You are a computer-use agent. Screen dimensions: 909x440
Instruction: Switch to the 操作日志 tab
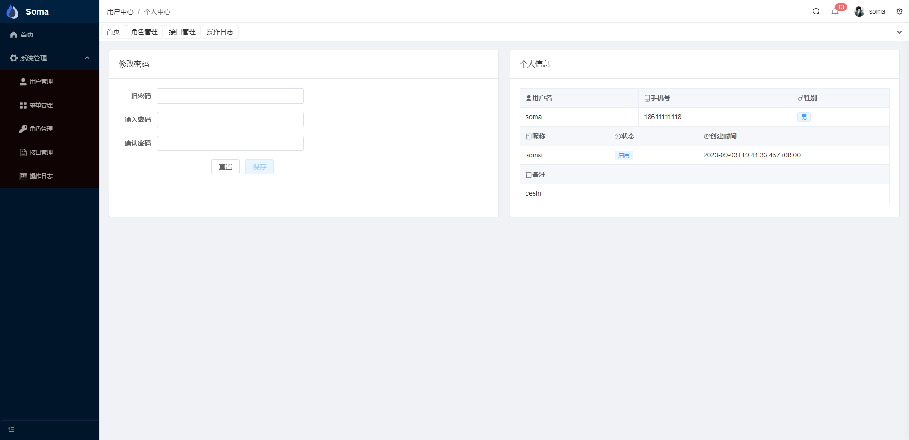point(220,32)
